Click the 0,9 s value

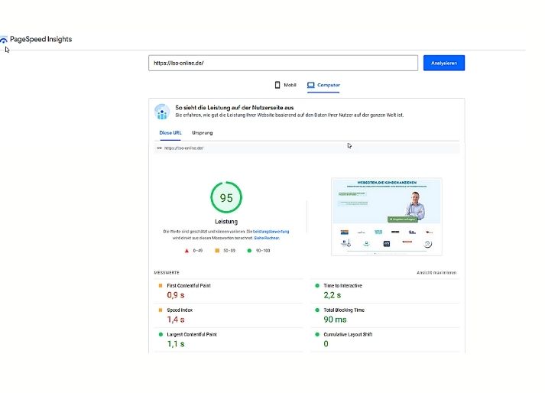click(x=176, y=295)
